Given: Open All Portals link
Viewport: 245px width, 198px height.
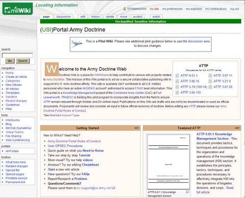Looking at the screenshot, I should [x=12, y=151].
